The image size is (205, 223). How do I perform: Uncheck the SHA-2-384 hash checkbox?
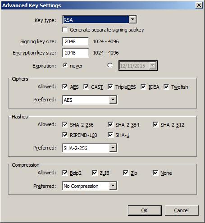click(110, 124)
